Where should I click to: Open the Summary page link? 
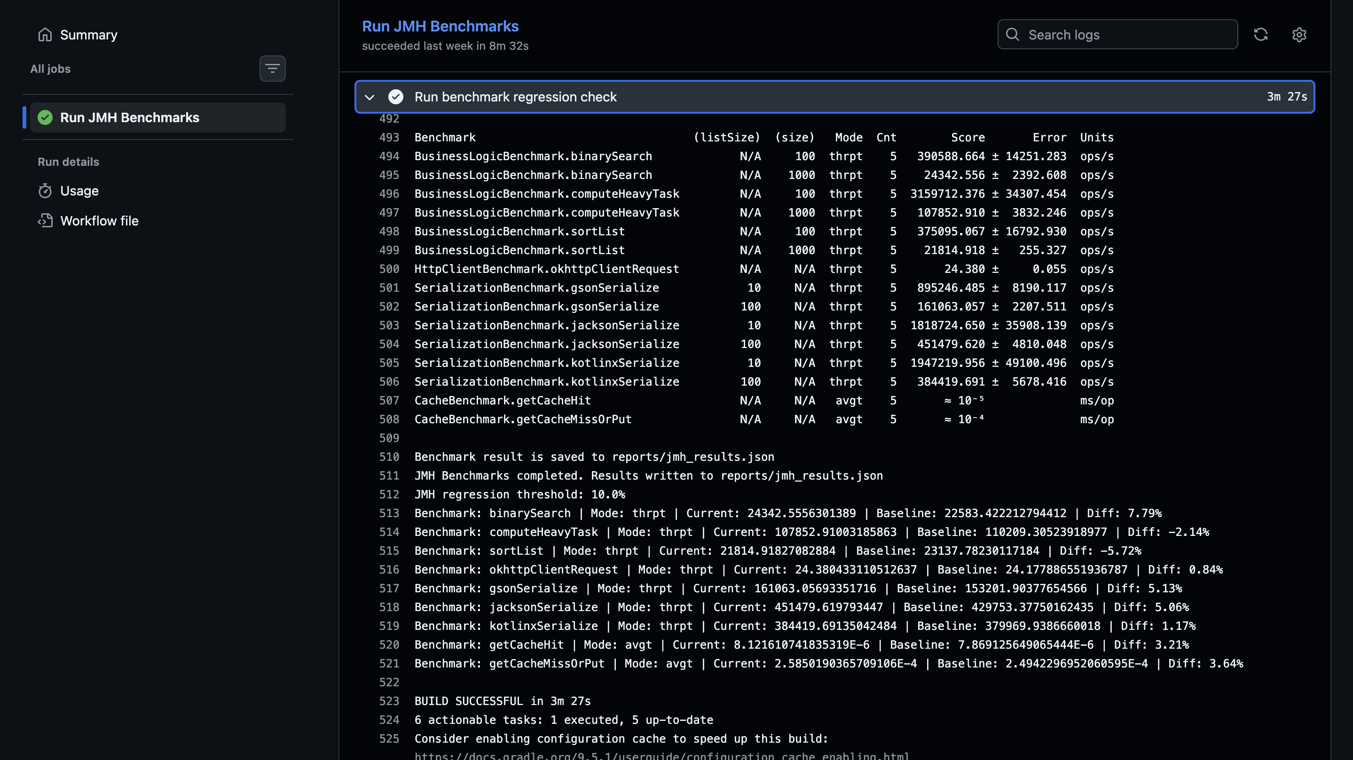pyautogui.click(x=89, y=35)
